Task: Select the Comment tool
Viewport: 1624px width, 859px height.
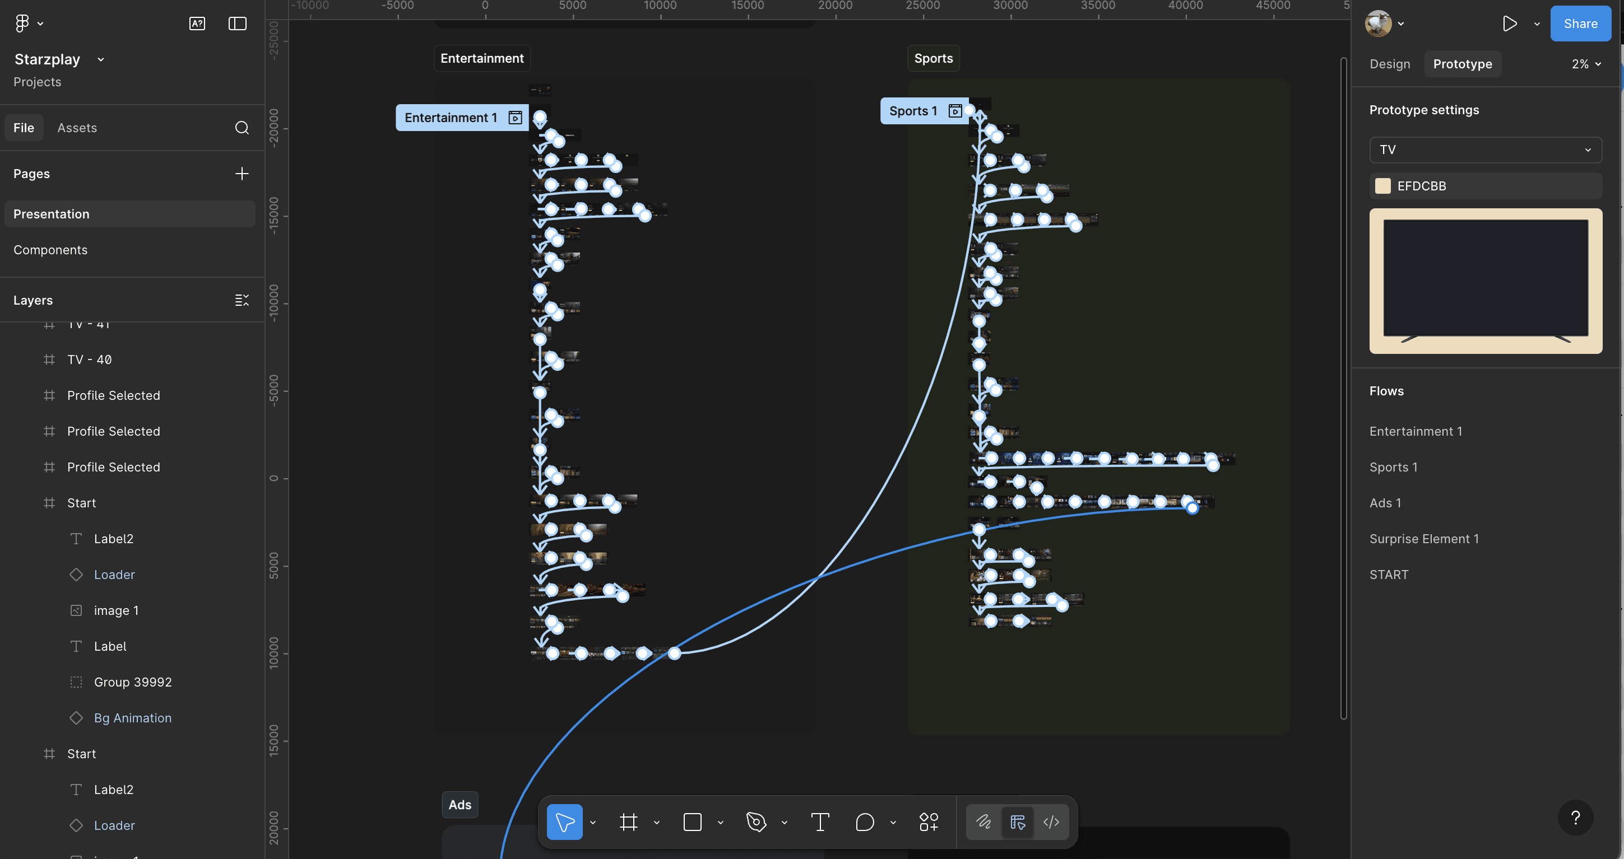Action: (865, 822)
